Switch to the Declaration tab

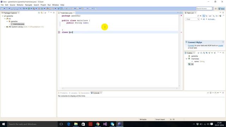point(84,93)
